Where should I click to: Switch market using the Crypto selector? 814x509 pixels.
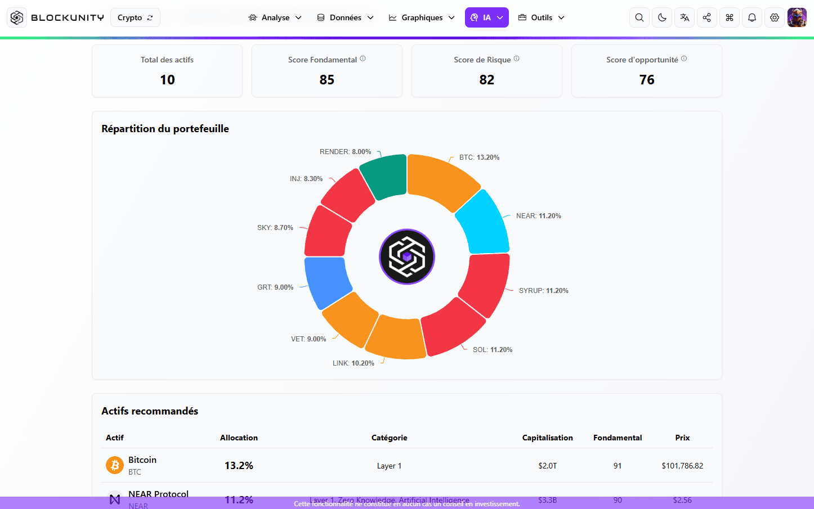click(135, 17)
